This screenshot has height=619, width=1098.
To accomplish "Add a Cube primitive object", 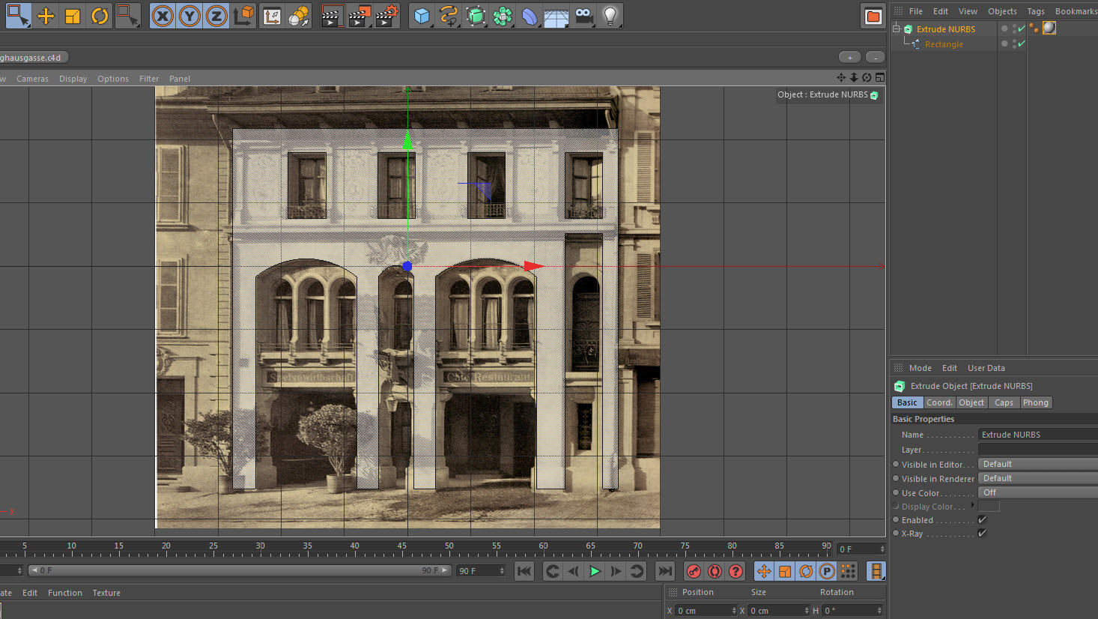I will pos(422,16).
